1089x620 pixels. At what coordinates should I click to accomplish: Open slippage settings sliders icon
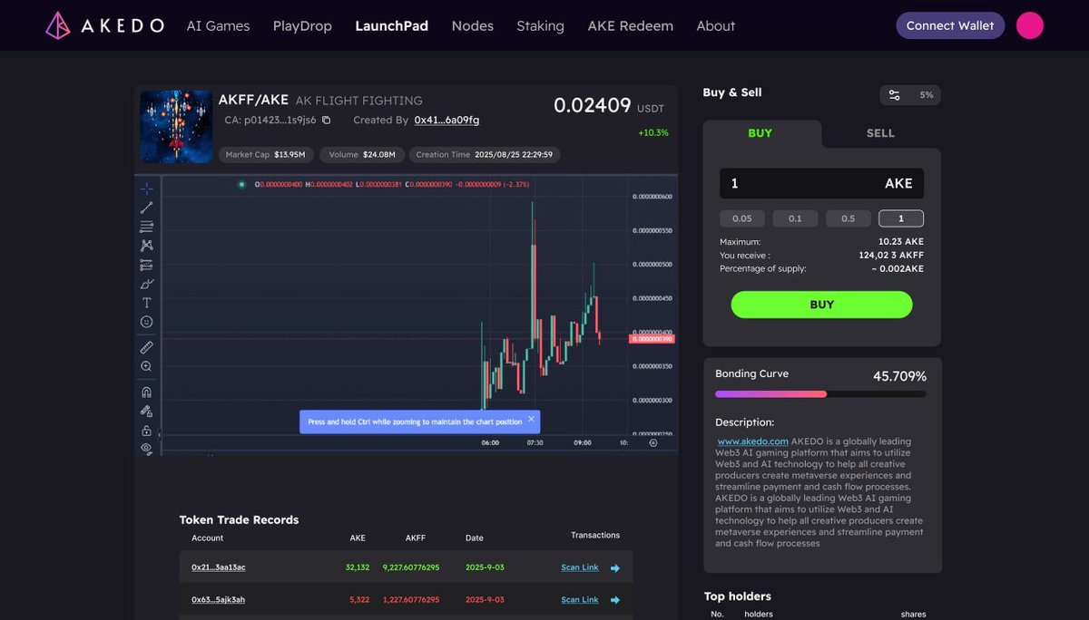tap(895, 95)
